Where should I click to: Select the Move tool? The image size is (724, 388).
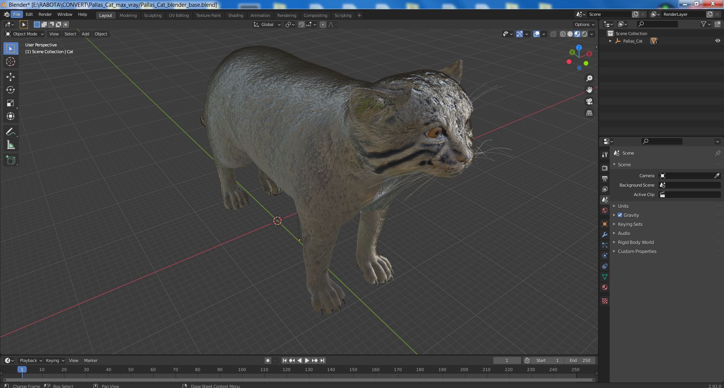coord(11,77)
